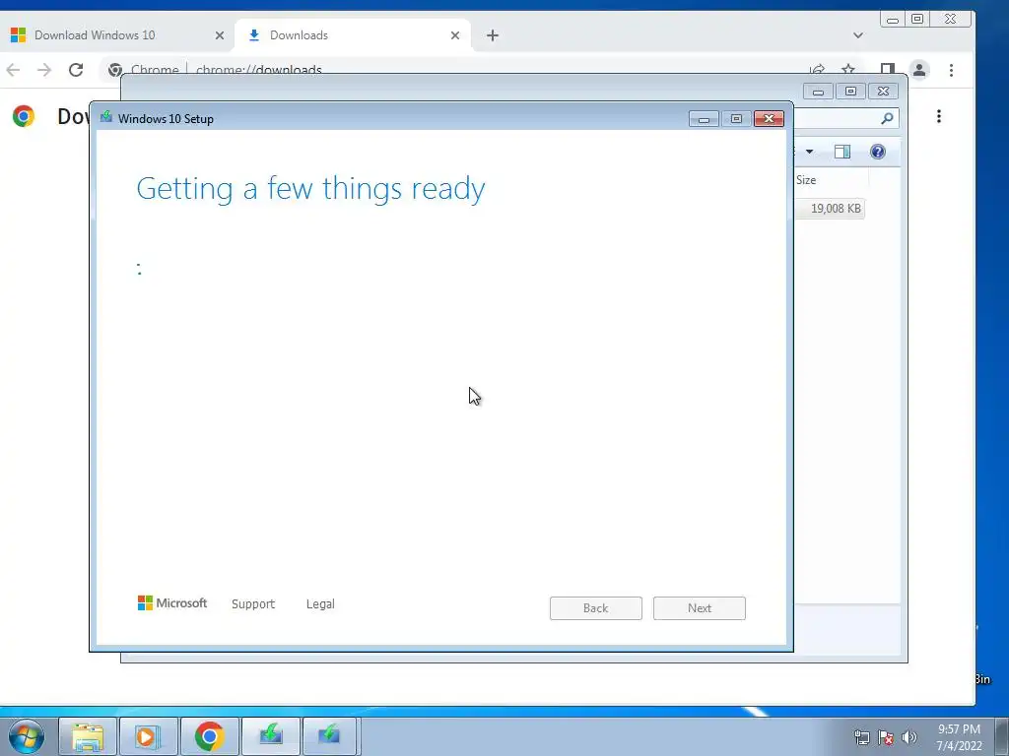Open Explorer help
1009x756 pixels.
tap(878, 152)
